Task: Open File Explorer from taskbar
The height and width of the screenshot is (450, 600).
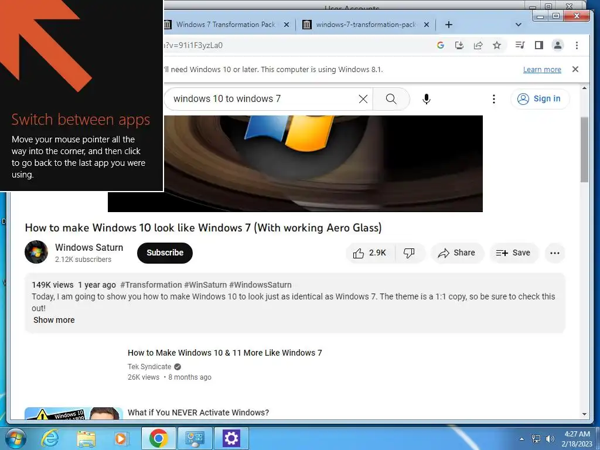Action: pos(86,438)
